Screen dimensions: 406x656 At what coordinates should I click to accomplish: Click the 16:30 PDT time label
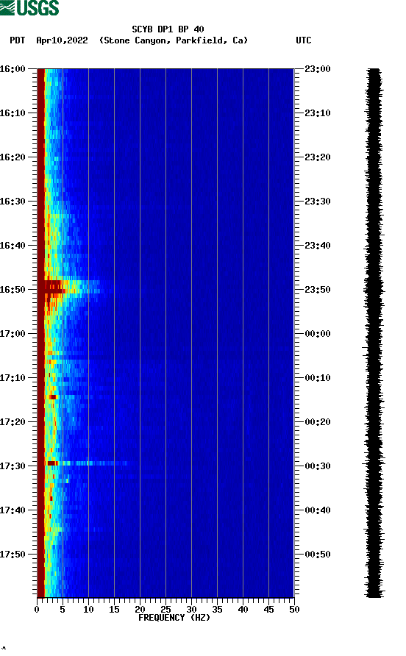coord(13,202)
